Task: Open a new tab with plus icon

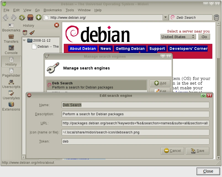Action: pyautogui.click(x=38, y=17)
